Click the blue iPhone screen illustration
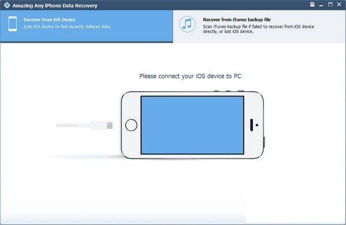Viewport: 346px width, 225px height. [193, 125]
